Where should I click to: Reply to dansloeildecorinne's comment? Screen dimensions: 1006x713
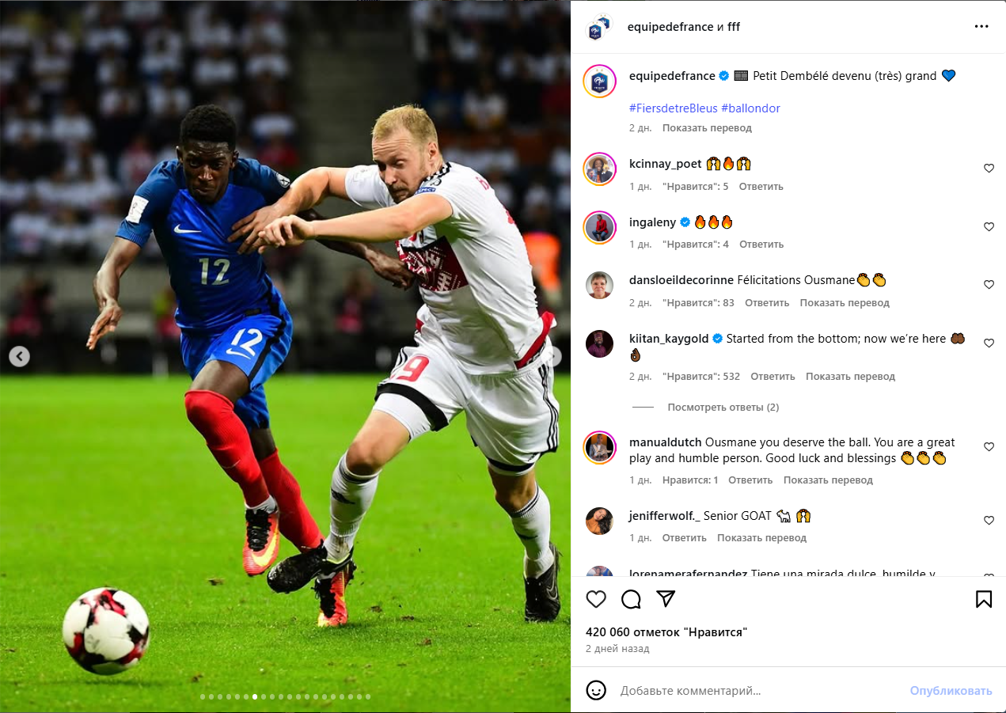(767, 303)
